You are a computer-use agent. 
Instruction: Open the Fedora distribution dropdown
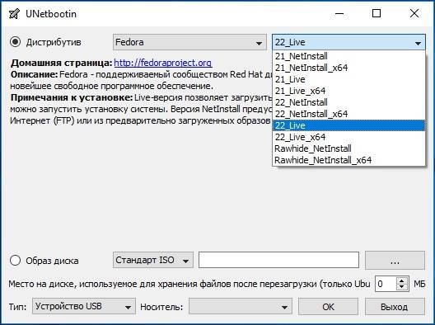coord(189,42)
